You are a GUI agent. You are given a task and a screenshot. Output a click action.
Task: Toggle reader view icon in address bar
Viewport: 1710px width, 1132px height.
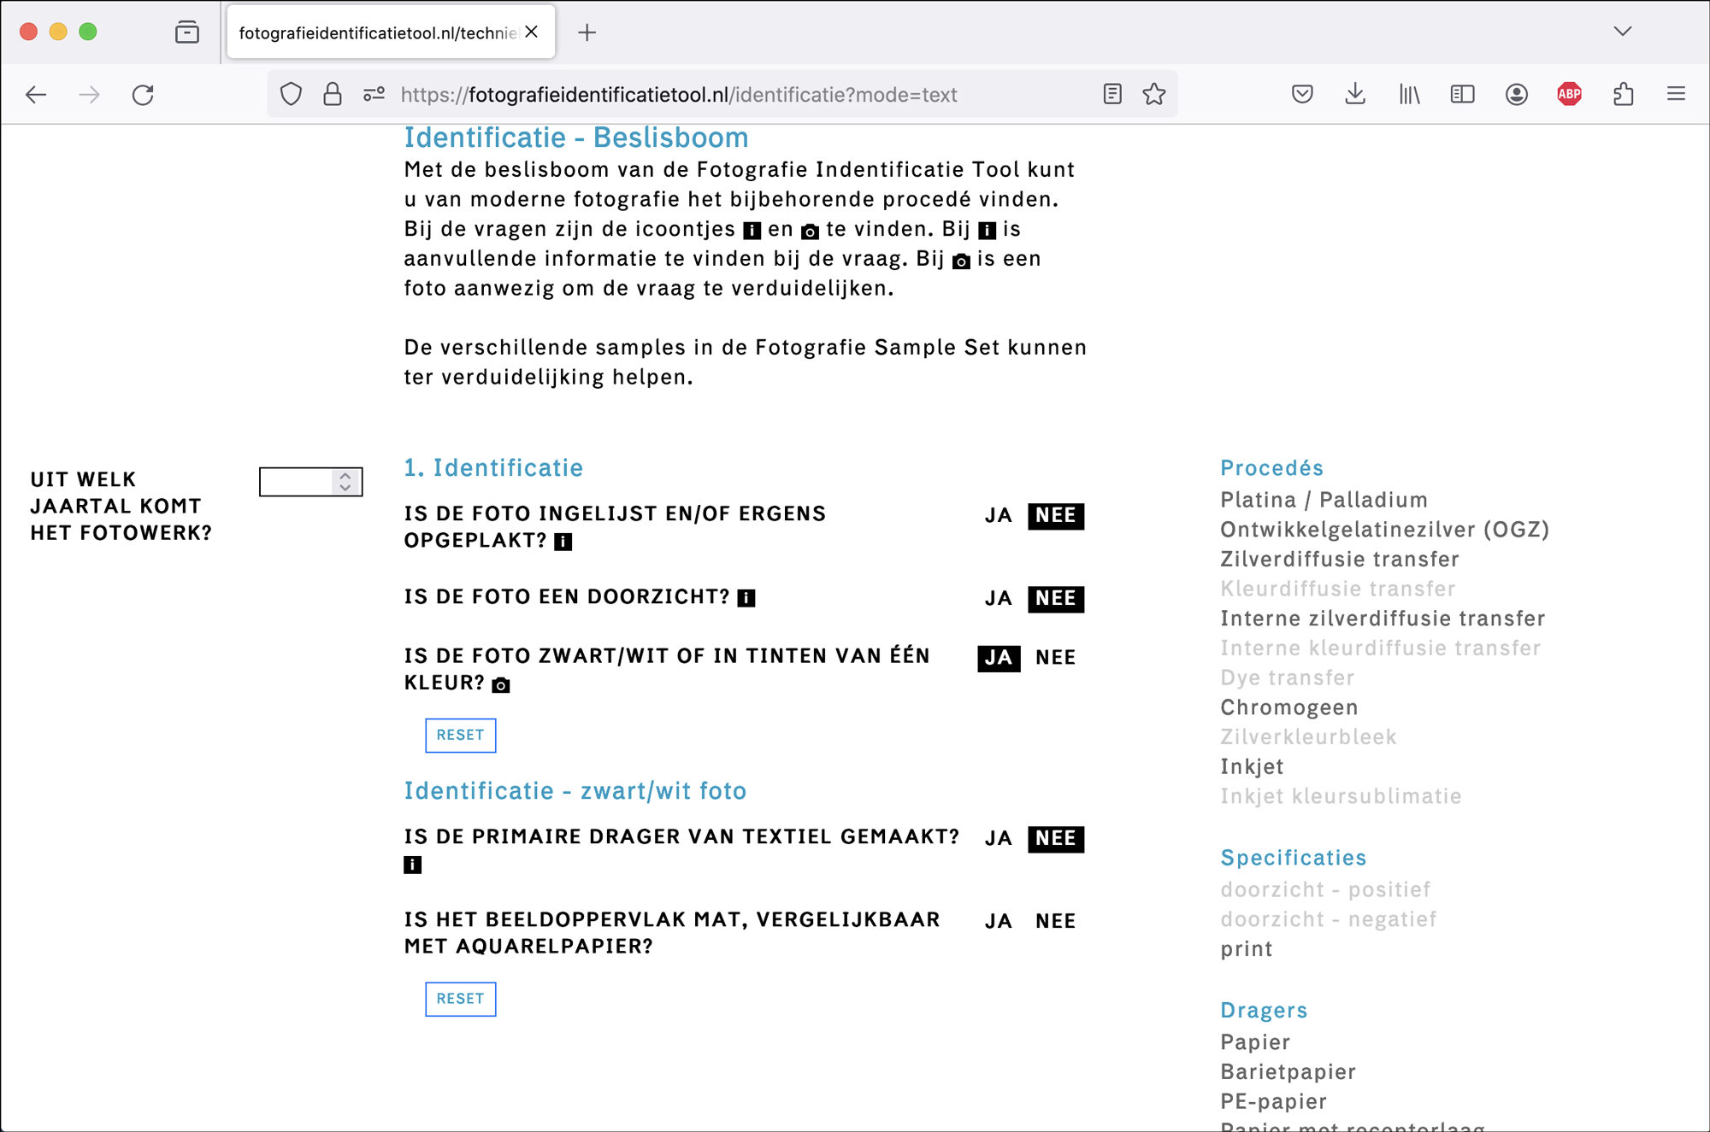coord(1111,95)
